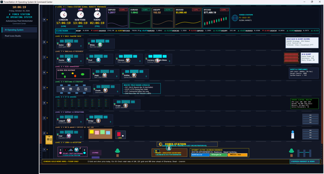Viewport: 324px width, 174px height.
Task: Click Arbiter agent avatar icon
Action: (x=134, y=75)
